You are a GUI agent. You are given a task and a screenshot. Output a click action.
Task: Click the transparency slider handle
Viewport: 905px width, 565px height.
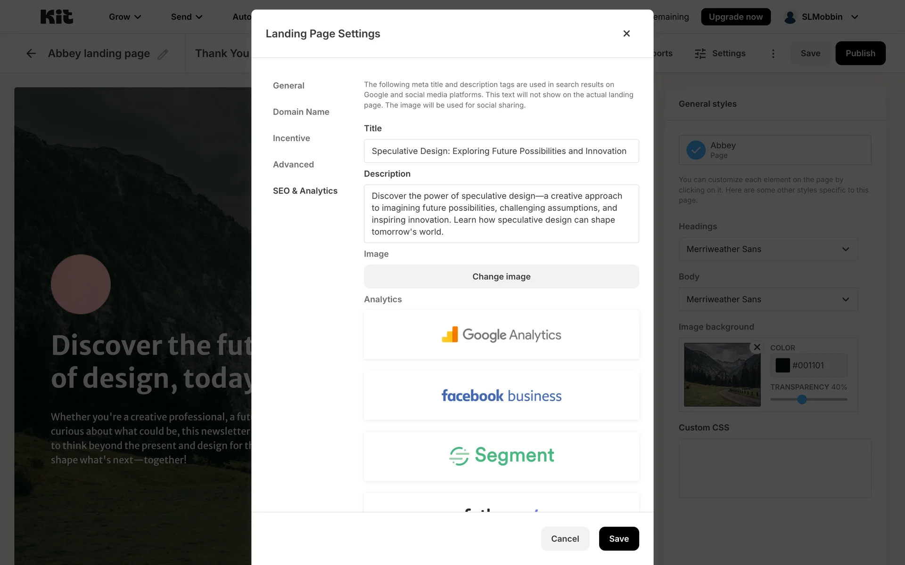(x=802, y=399)
